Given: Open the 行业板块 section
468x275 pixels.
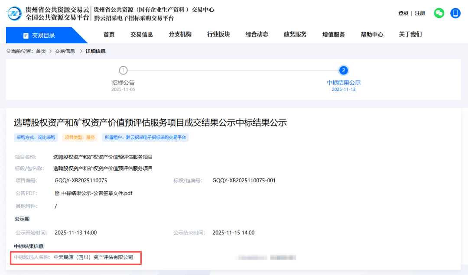Looking at the screenshot, I should [x=219, y=35].
